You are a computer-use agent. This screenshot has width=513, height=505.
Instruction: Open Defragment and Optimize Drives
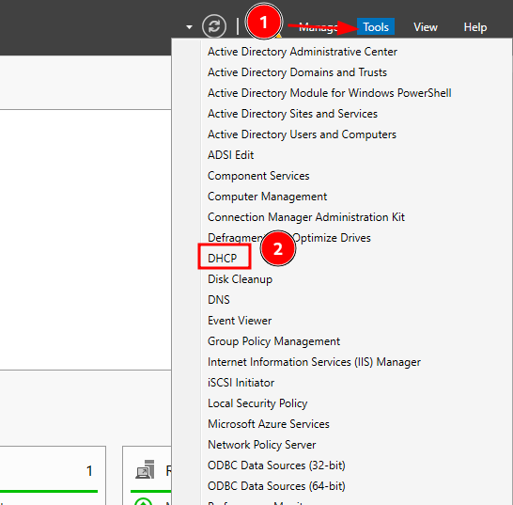tap(289, 238)
